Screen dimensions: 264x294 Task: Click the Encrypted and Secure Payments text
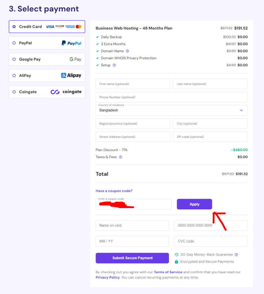[x=207, y=262]
